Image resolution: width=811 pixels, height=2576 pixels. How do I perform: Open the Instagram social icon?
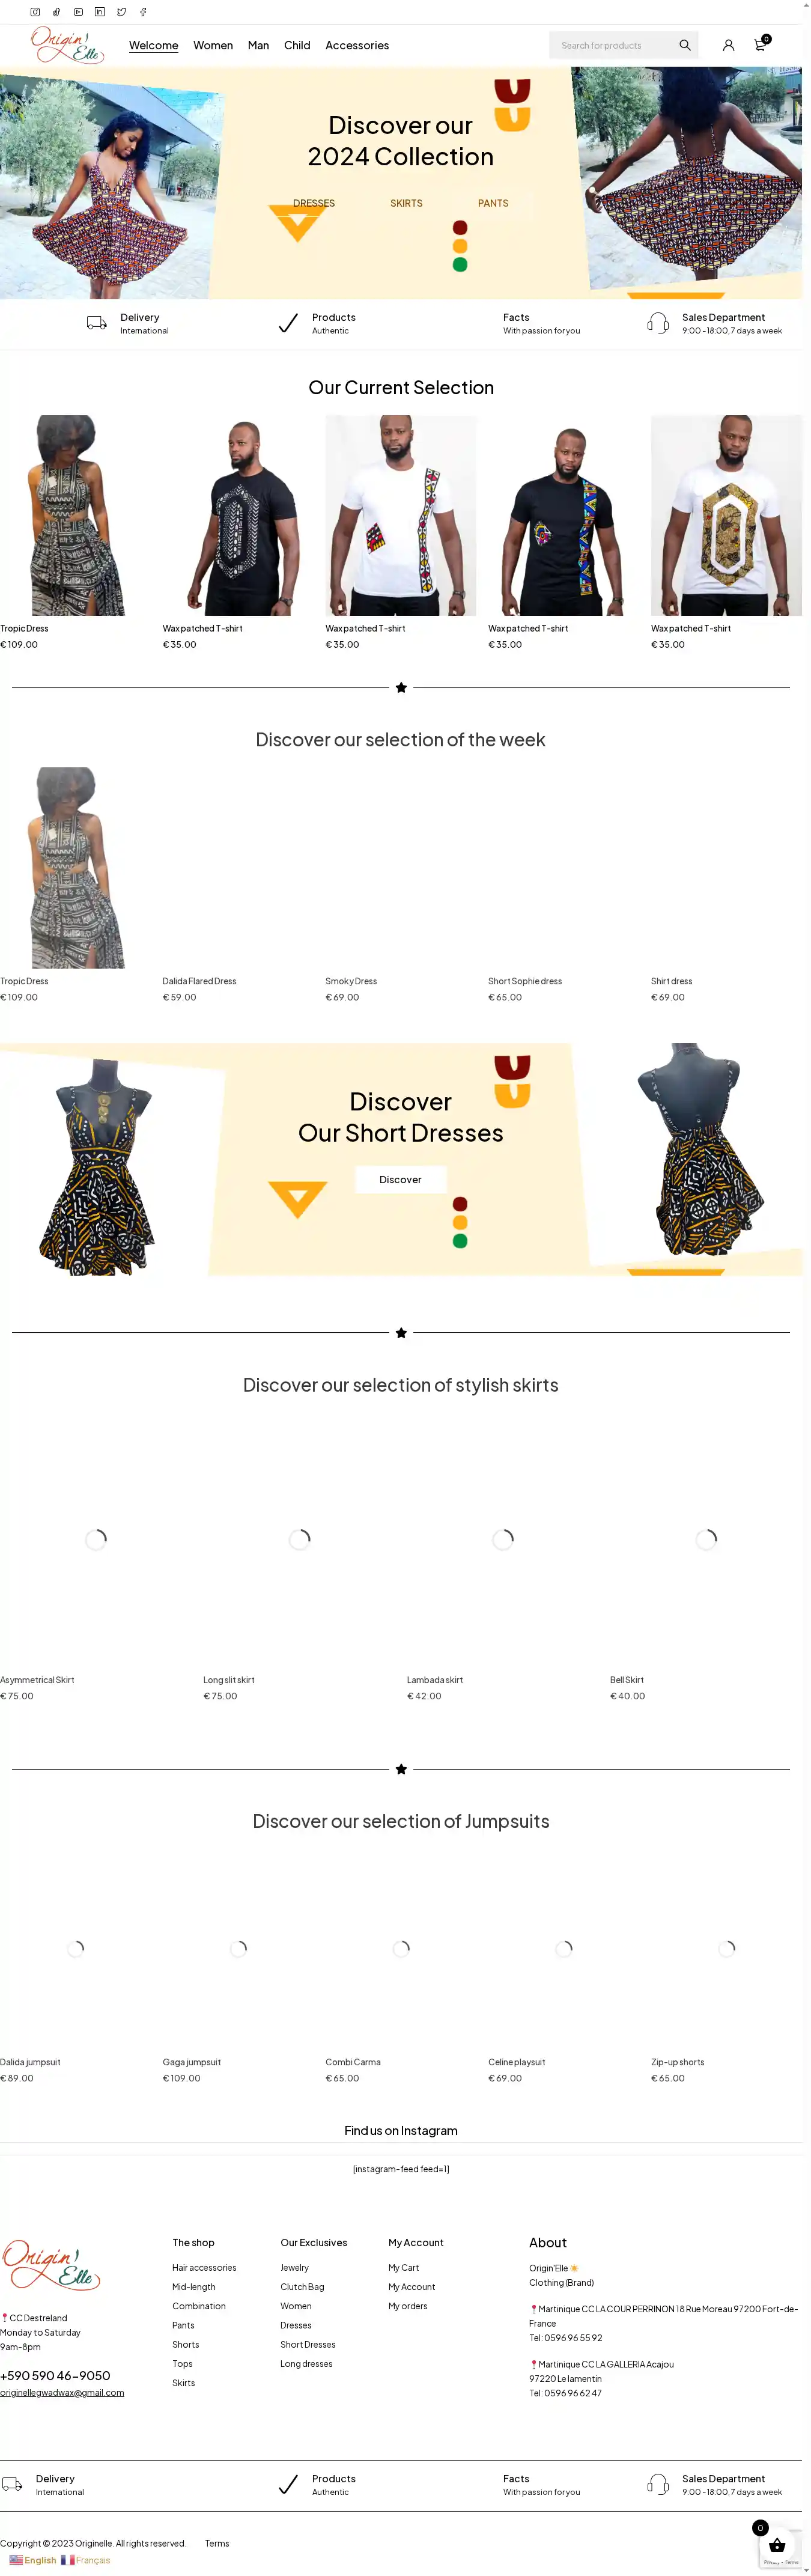tap(35, 12)
